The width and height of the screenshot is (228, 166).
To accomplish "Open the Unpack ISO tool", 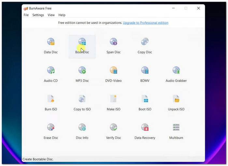I will click(176, 103).
